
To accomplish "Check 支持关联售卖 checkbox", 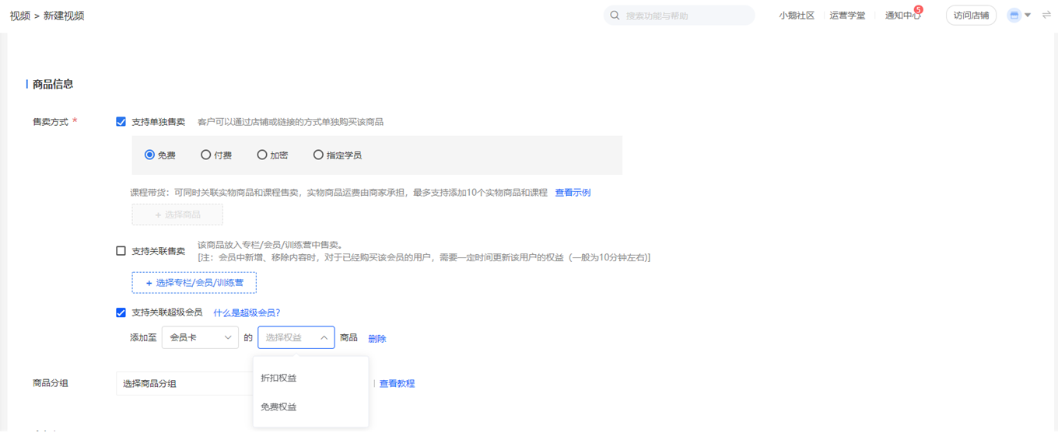I will [x=121, y=251].
